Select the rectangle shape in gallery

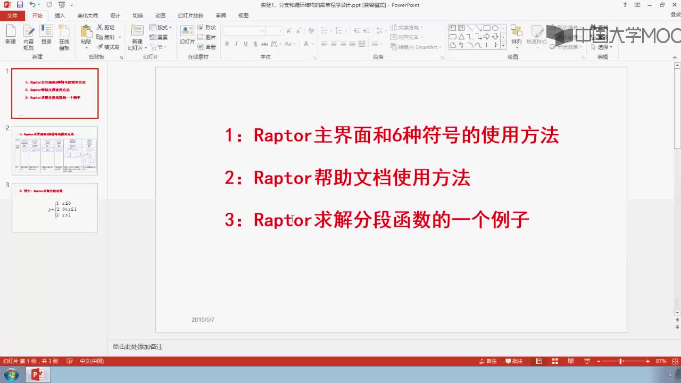[x=487, y=28]
